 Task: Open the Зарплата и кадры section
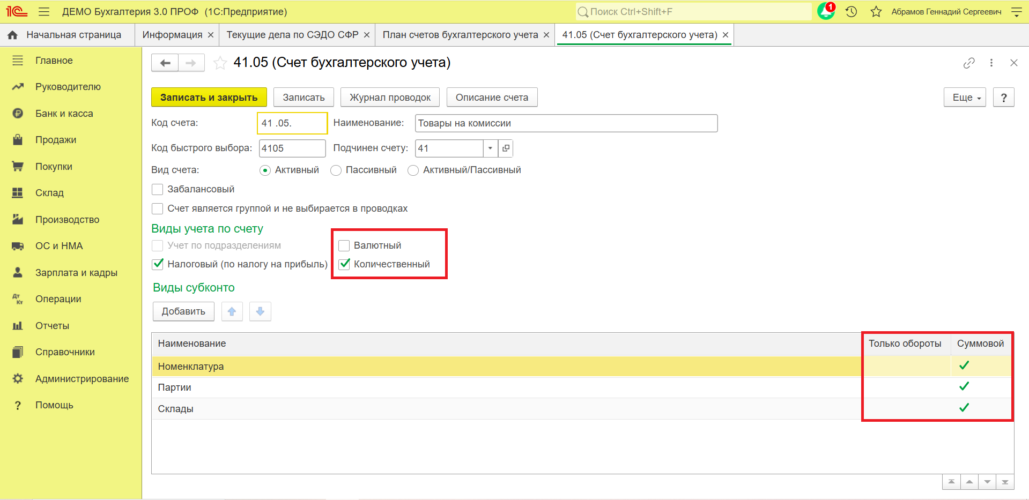click(71, 273)
